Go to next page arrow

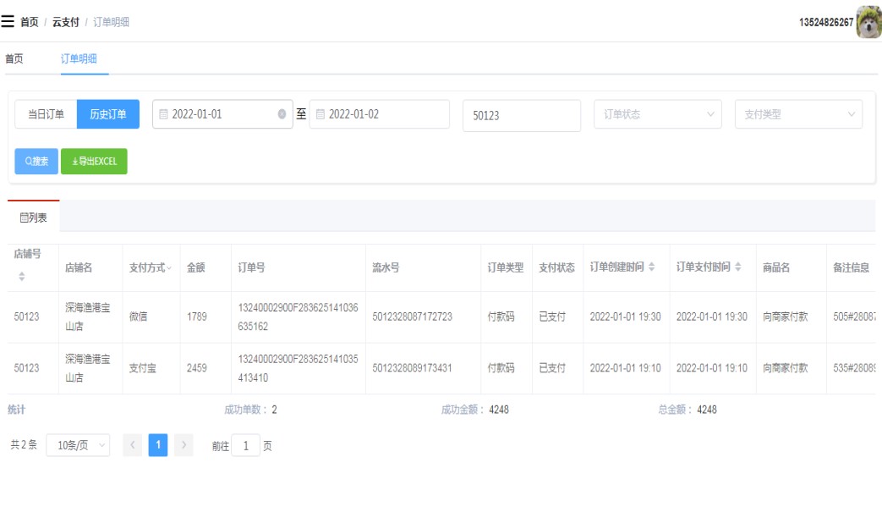[x=184, y=445]
